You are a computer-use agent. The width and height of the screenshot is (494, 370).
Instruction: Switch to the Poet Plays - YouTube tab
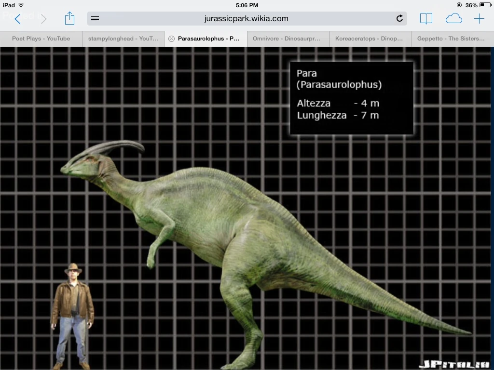[41, 39]
